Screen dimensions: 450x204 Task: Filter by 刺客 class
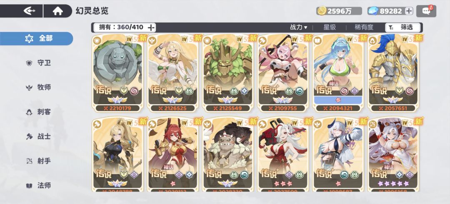coord(38,112)
